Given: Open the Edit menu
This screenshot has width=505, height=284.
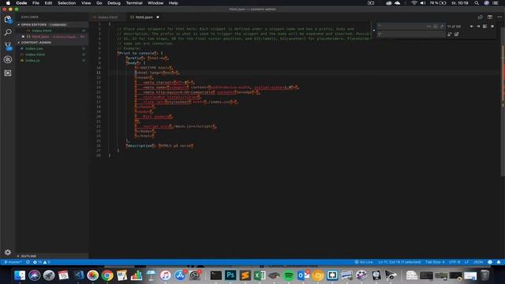Looking at the screenshot, I should coord(48,3).
